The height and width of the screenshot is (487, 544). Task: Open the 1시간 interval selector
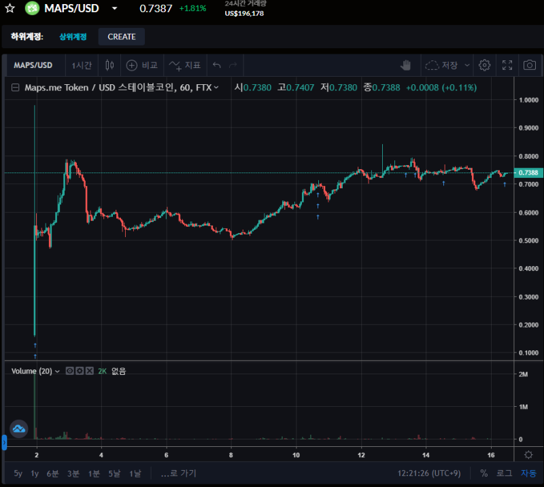pyautogui.click(x=82, y=65)
